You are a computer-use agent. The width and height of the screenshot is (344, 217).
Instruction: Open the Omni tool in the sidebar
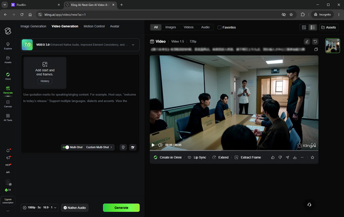(8, 76)
